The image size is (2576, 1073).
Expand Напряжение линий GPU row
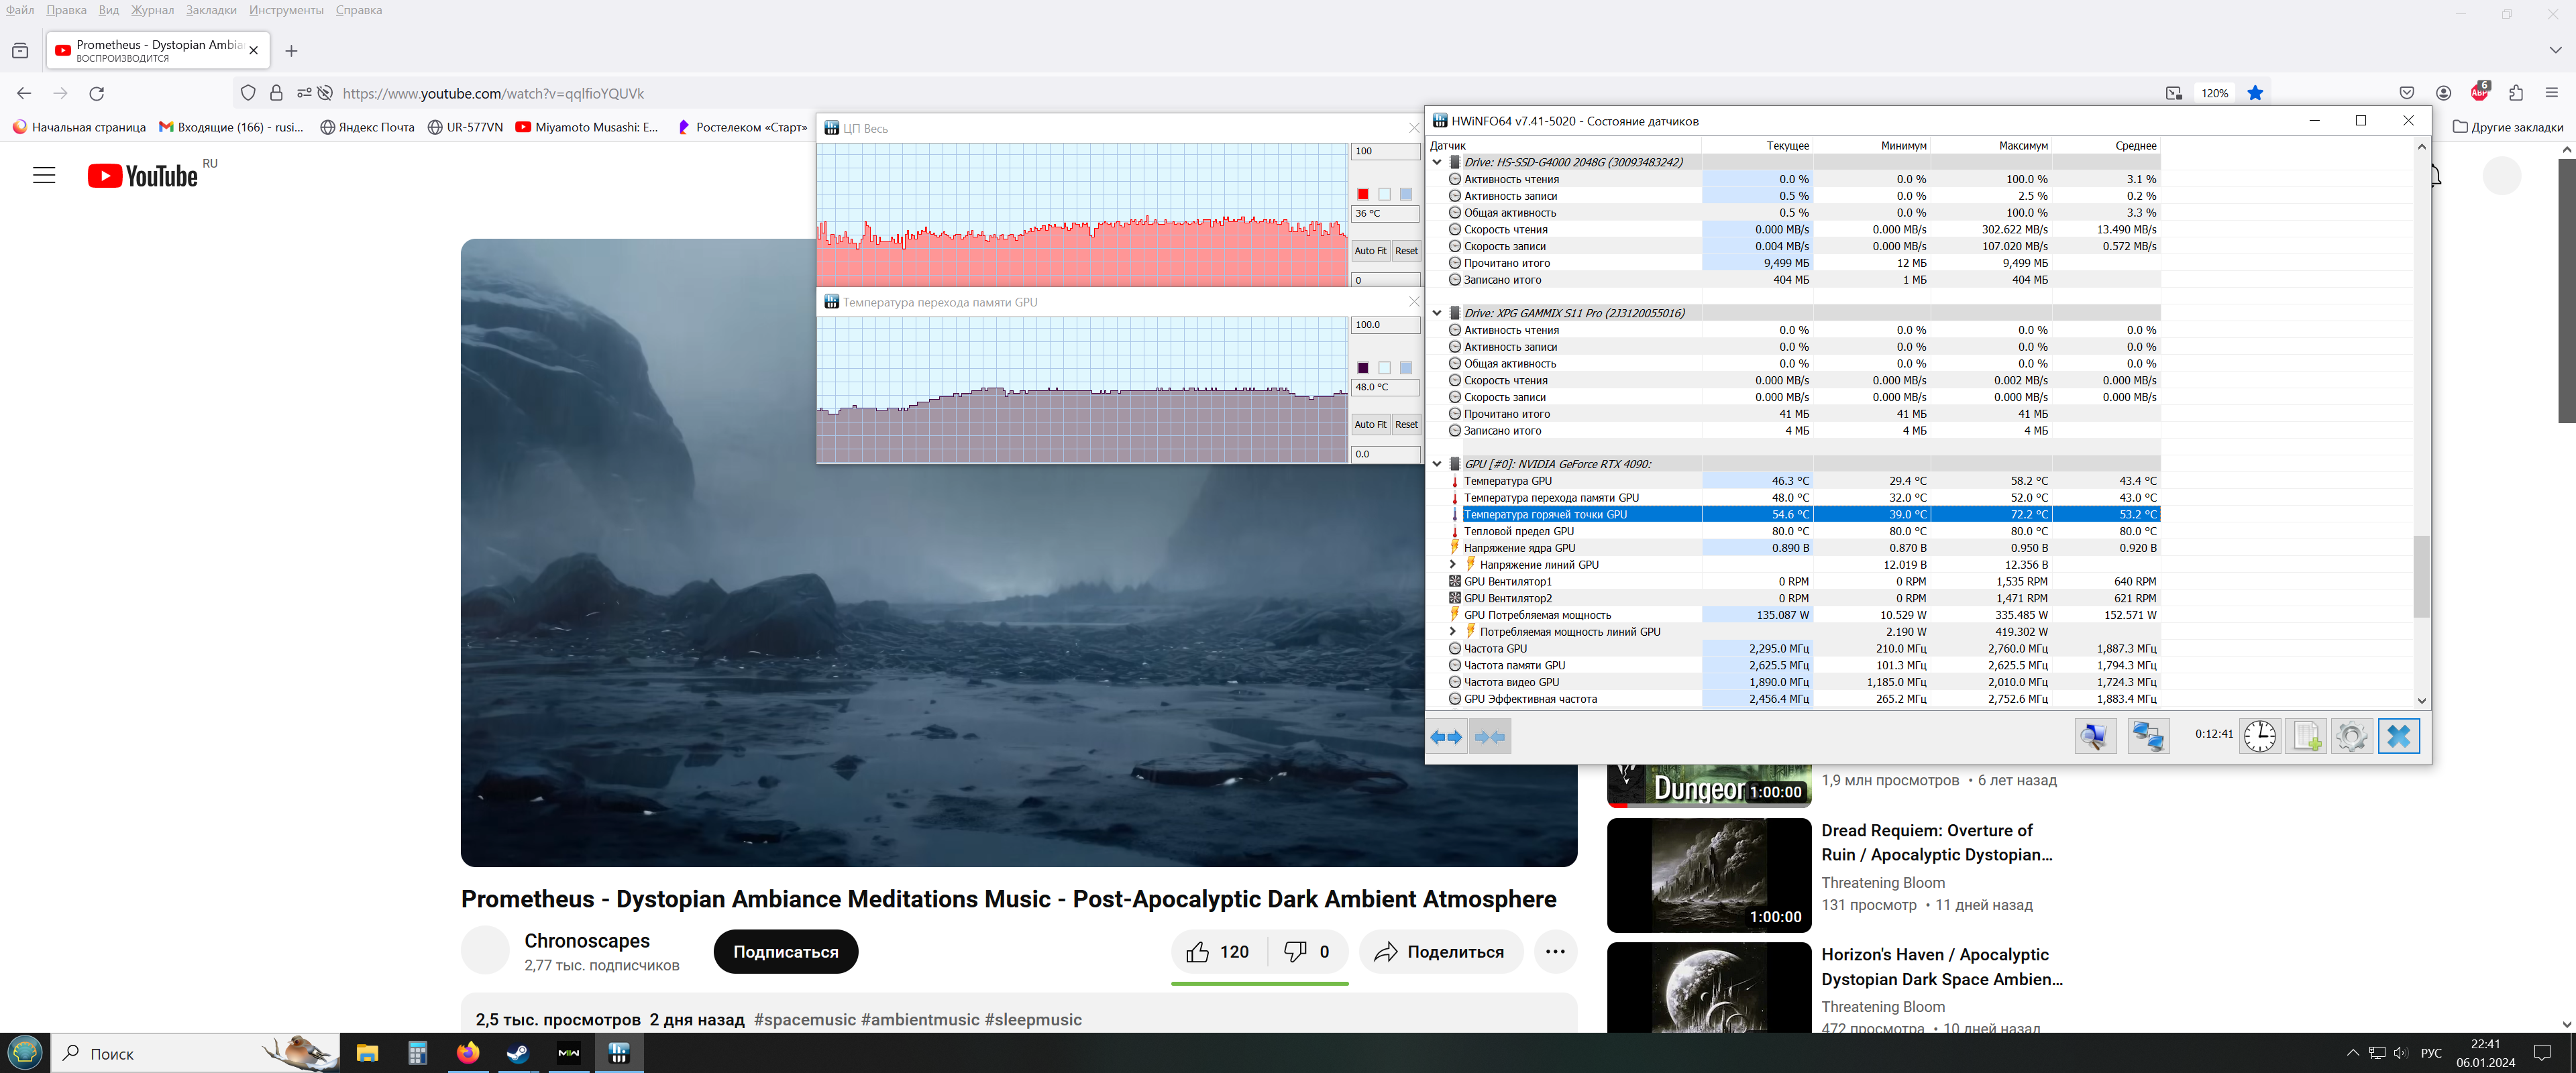1453,565
